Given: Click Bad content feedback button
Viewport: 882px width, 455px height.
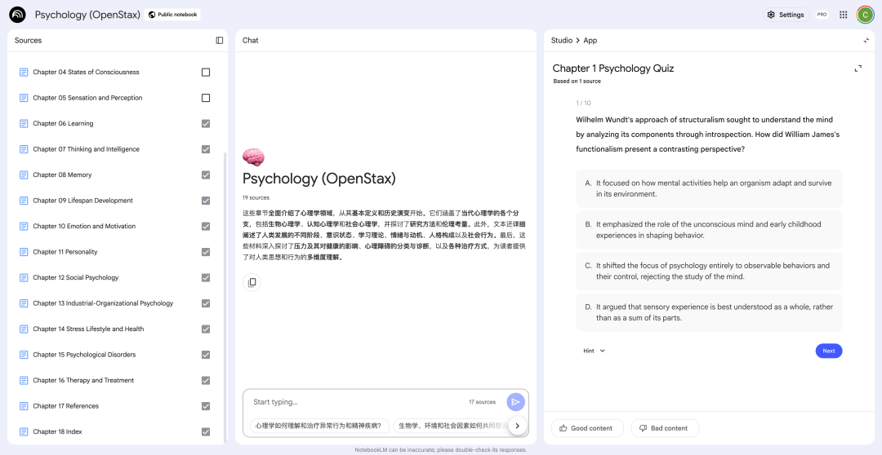Looking at the screenshot, I should 665,428.
